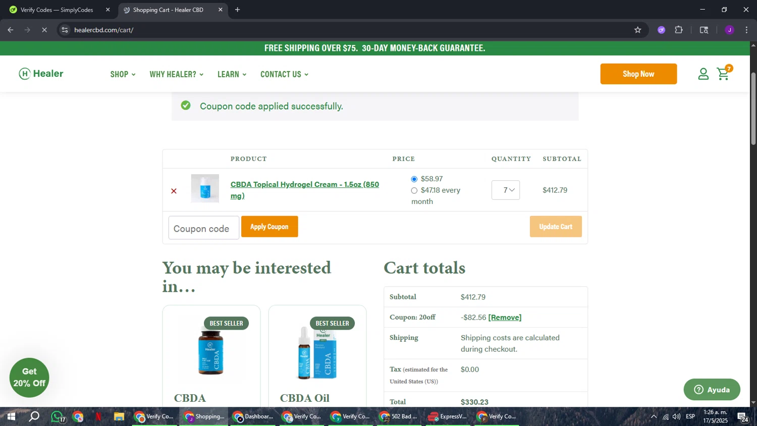This screenshot has width=757, height=426.
Task: Close the Verify Codes — SimplyCodes tab
Action: 107,10
